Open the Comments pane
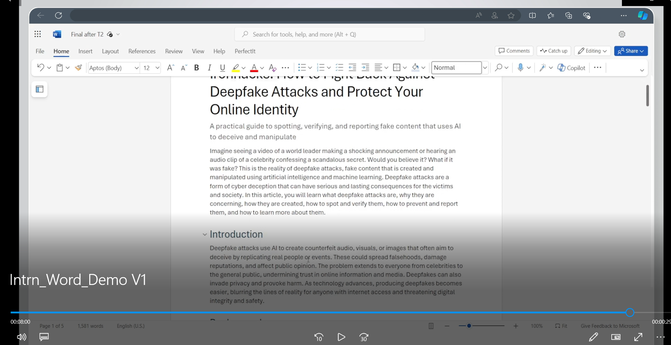Screen dimensions: 671x345 pos(514,51)
